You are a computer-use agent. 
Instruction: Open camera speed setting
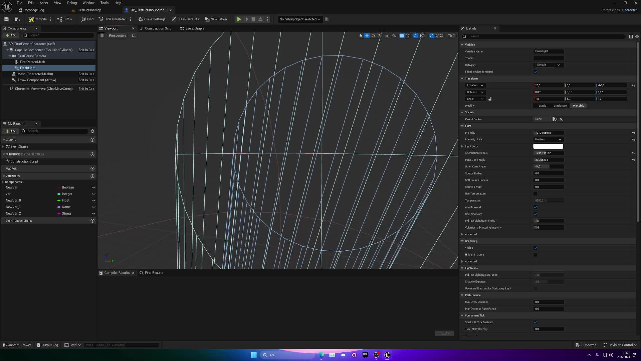451,35
